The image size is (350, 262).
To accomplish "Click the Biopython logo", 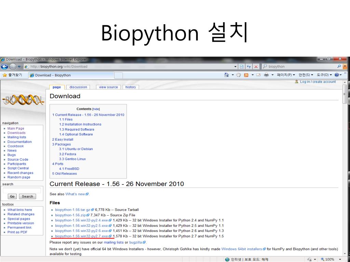I will 23,100.
